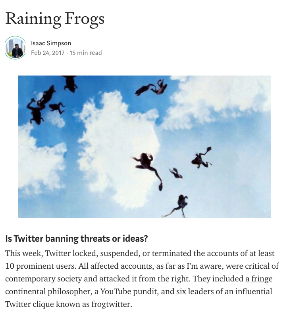
Task: Click the Feb 24, 2017 publish date
Action: click(48, 52)
